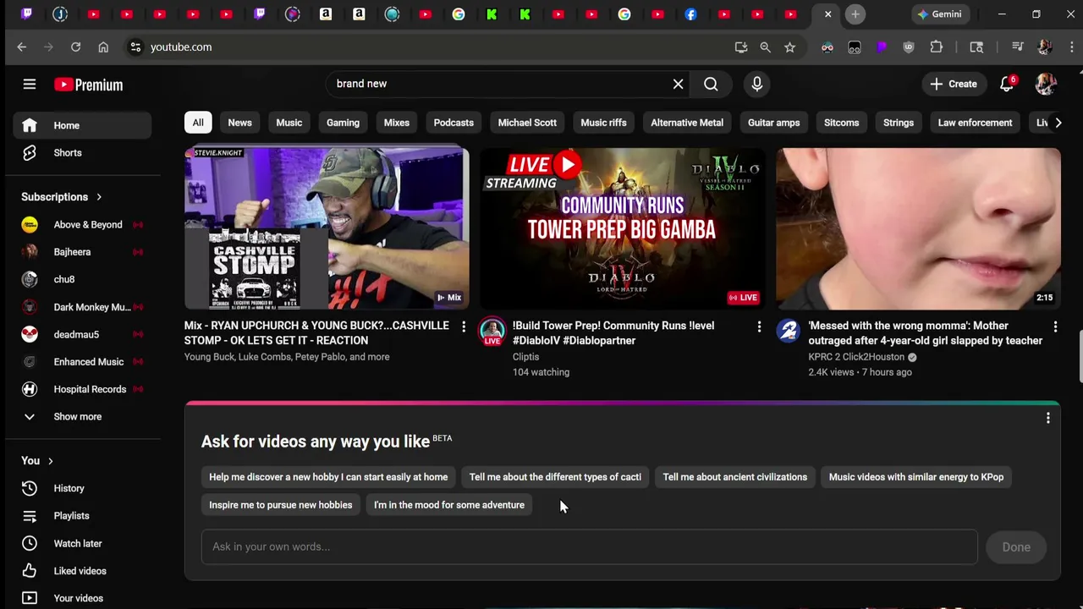The image size is (1083, 609).
Task: Expand the You section arrow
Action: pyautogui.click(x=51, y=461)
